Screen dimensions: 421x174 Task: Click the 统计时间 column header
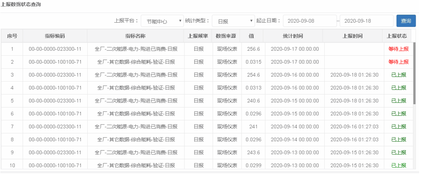[293, 36]
